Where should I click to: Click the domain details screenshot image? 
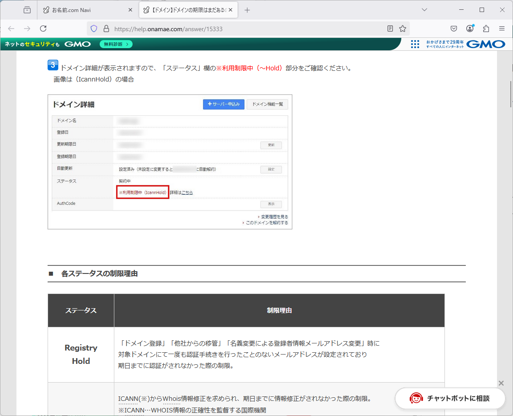point(170,162)
